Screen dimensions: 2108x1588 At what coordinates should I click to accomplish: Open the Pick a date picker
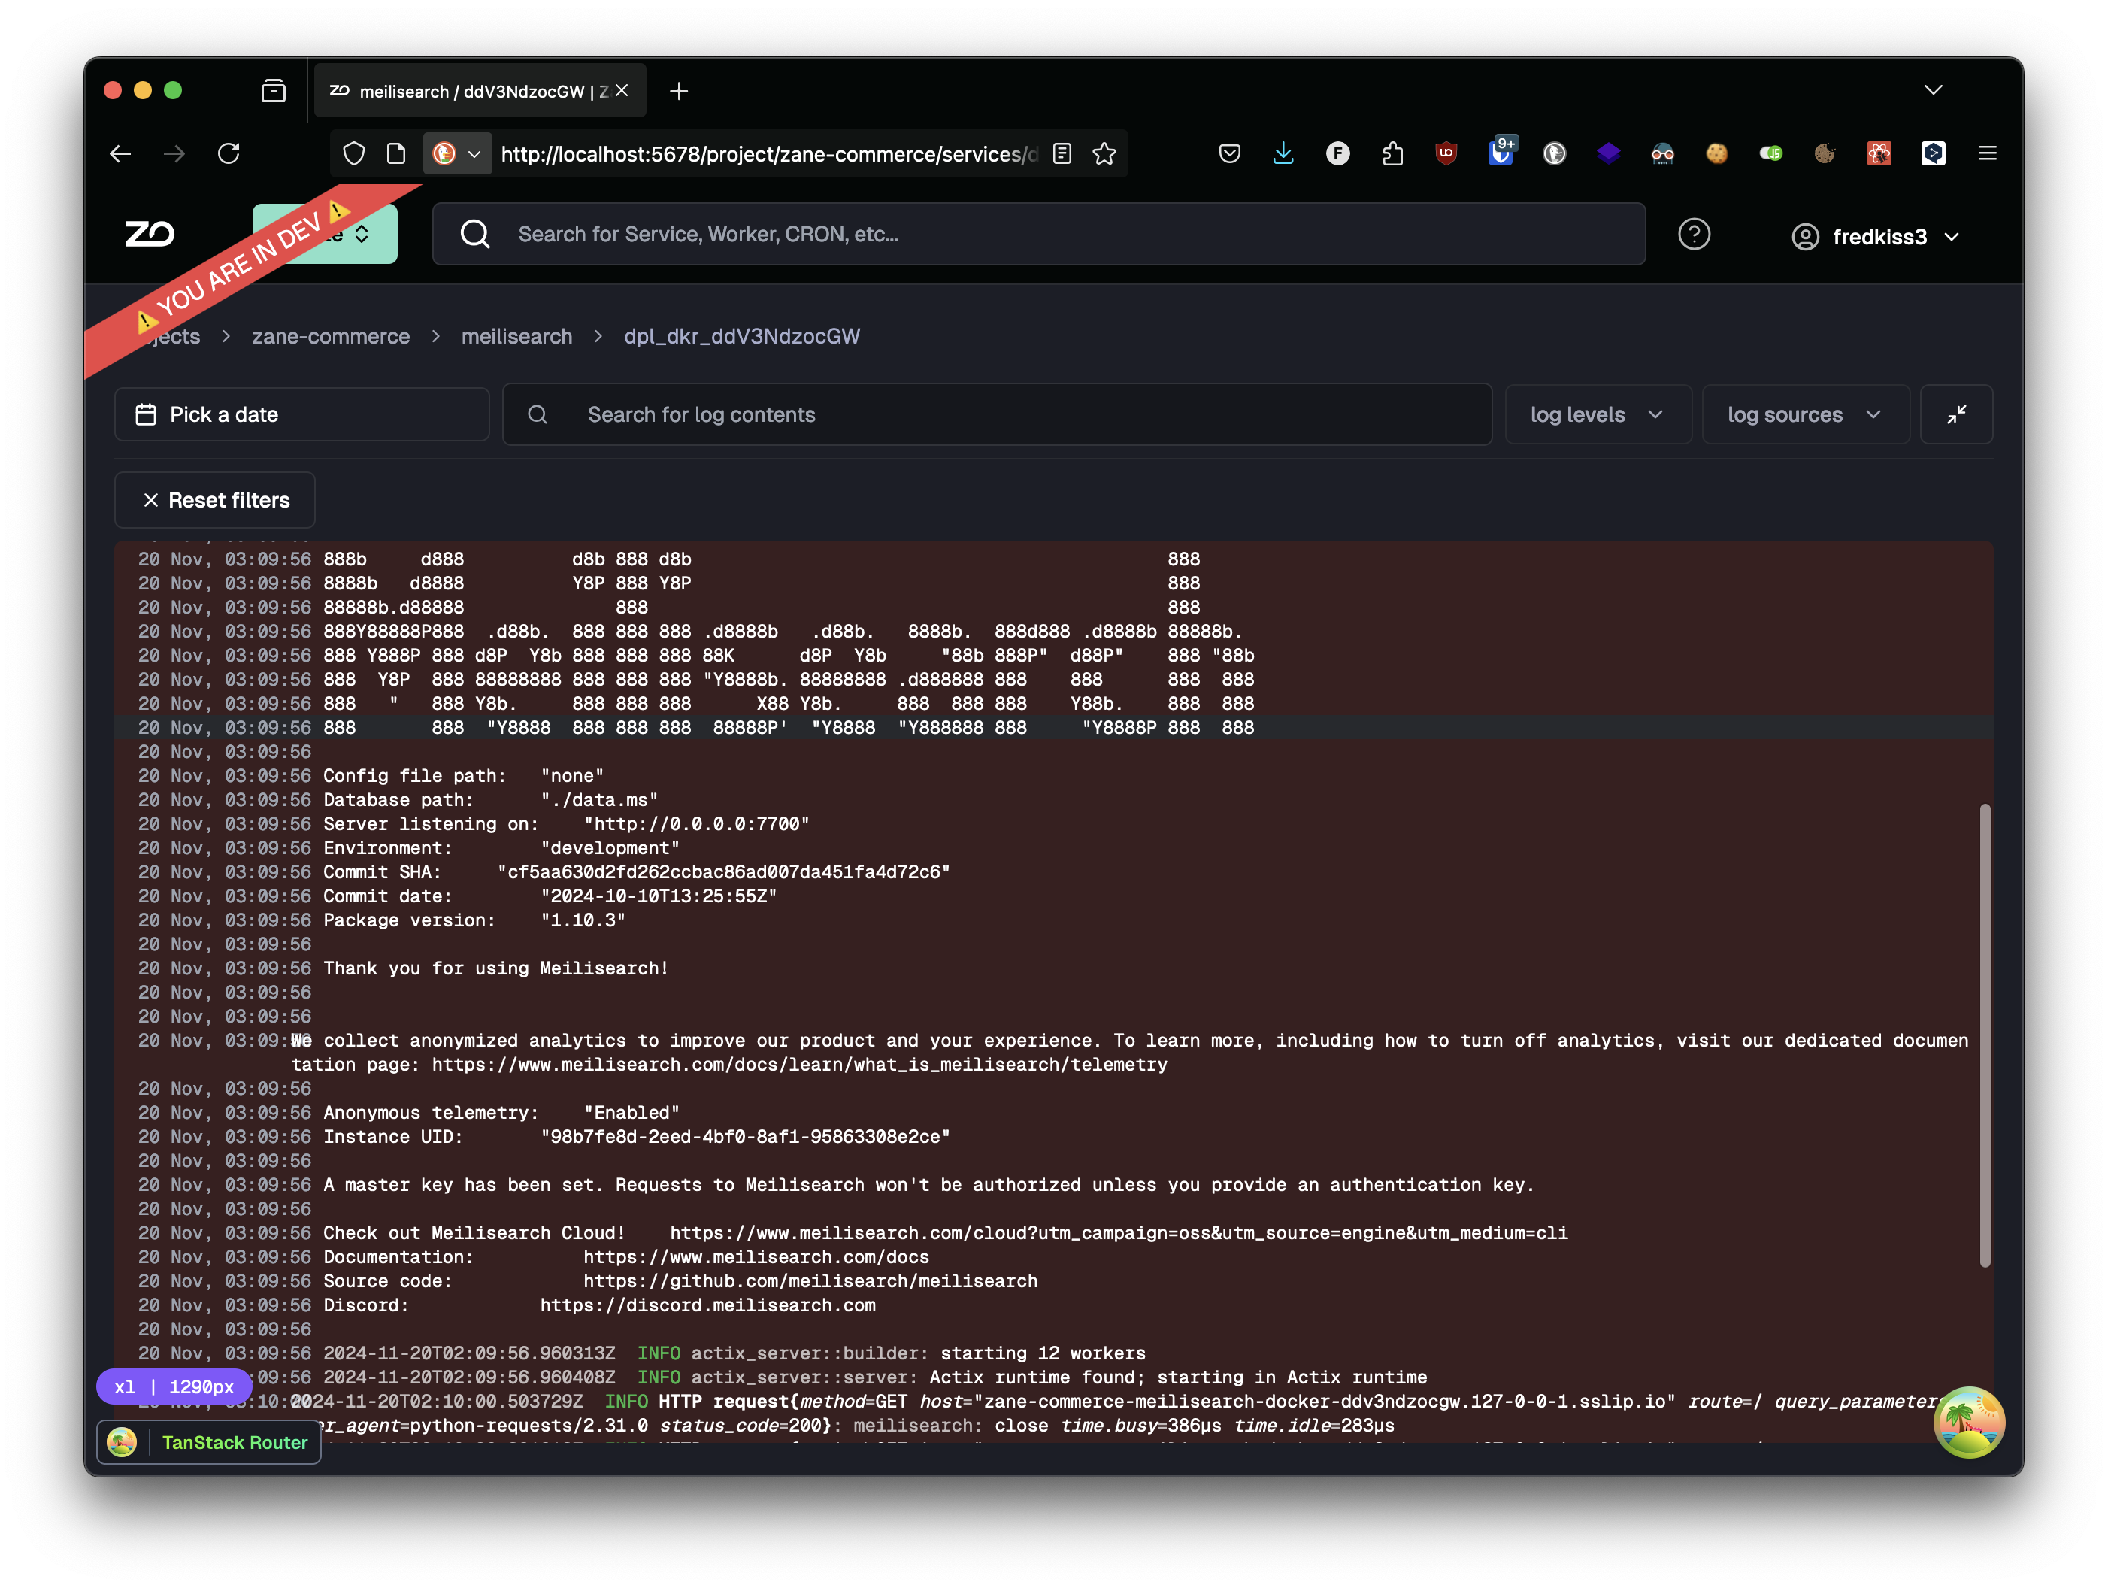pos(302,414)
